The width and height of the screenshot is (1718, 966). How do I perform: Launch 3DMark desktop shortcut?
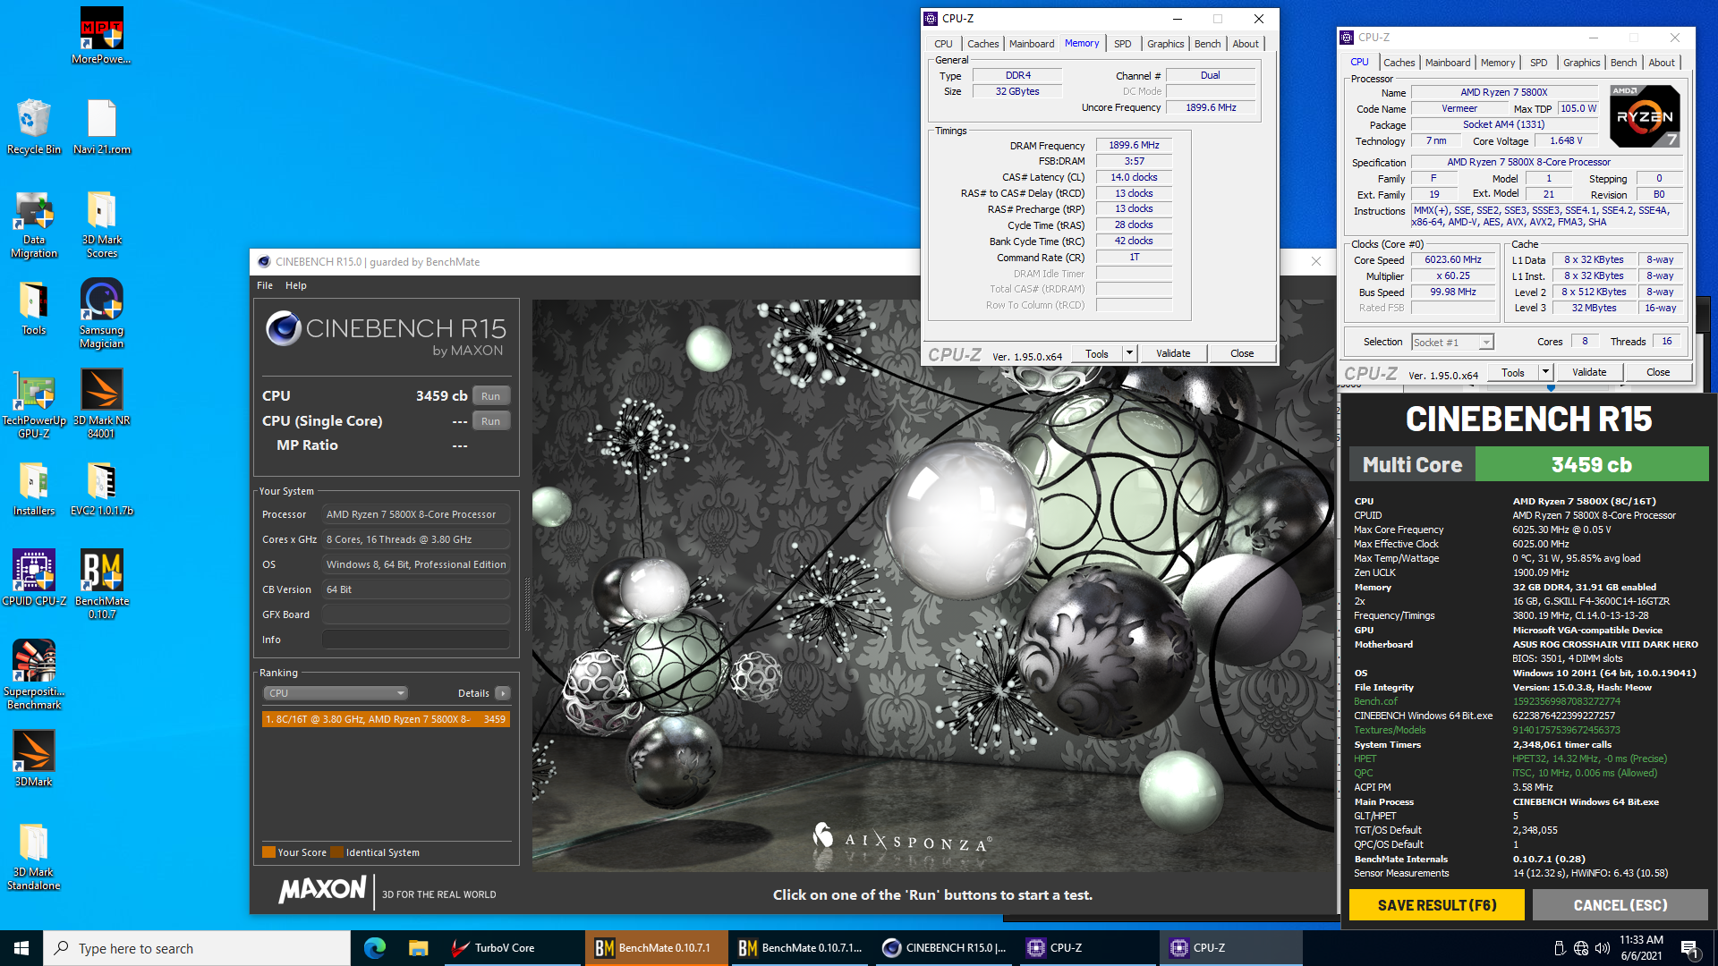(x=34, y=758)
